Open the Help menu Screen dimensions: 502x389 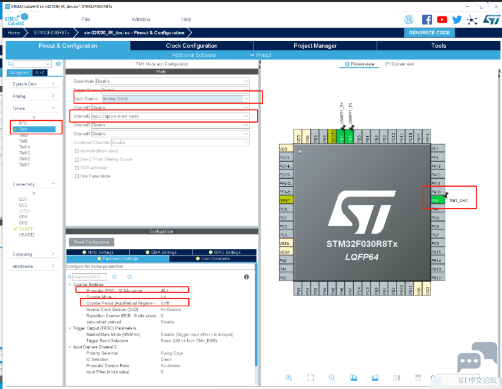186,19
